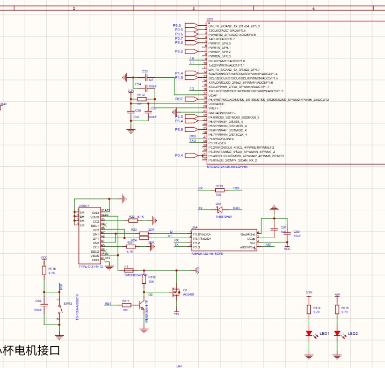Click the P6.2 port connector
Viewport: 385px width, 368px height.
click(x=192, y=51)
